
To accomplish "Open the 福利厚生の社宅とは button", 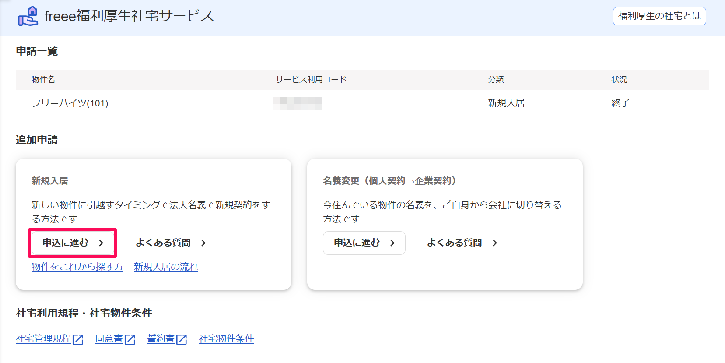I will click(x=659, y=16).
